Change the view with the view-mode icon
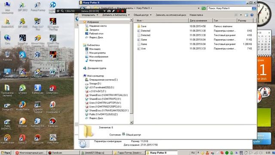This screenshot has height=155, width=275. click(x=236, y=15)
